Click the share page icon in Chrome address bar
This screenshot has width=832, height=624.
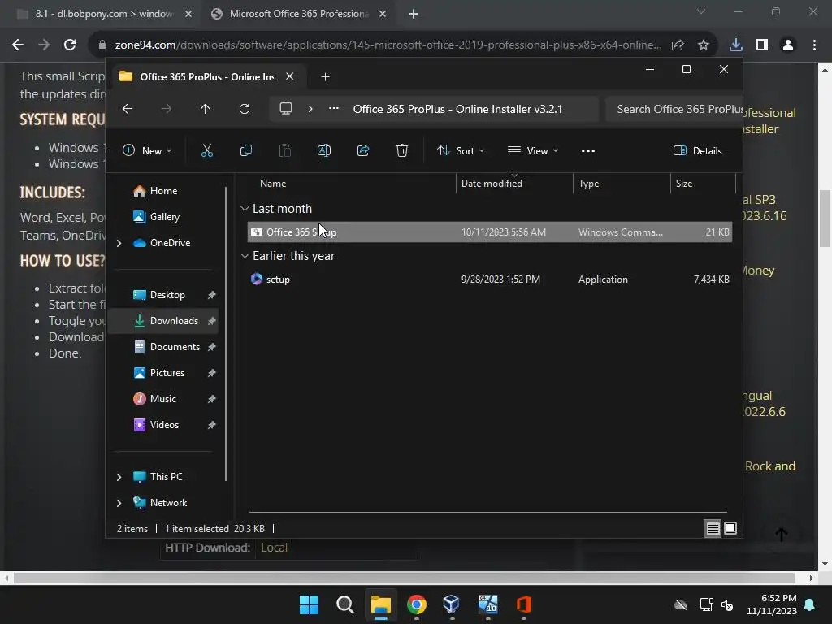click(678, 45)
